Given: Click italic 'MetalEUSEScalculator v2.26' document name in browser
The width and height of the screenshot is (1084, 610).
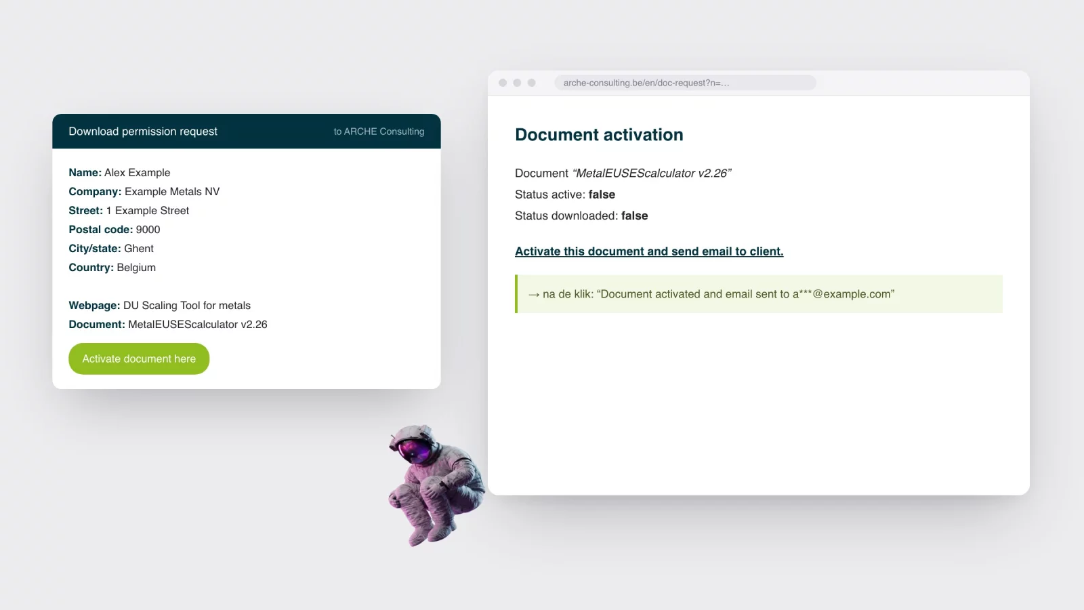Looking at the screenshot, I should point(652,174).
